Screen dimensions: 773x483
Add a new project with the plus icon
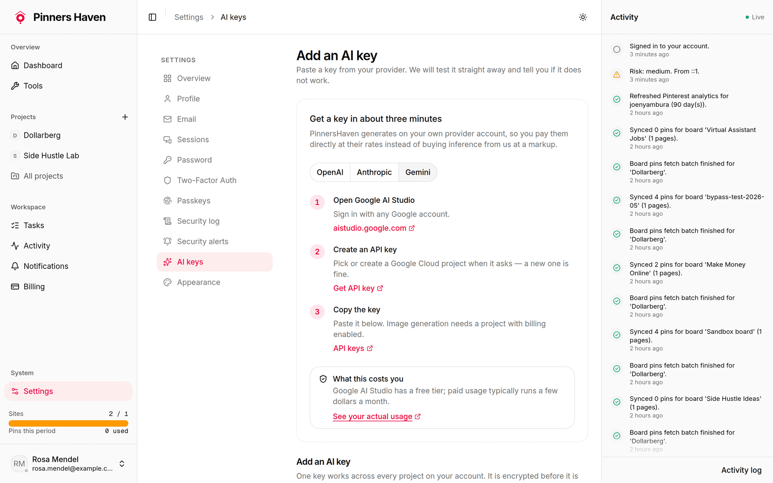coord(125,117)
